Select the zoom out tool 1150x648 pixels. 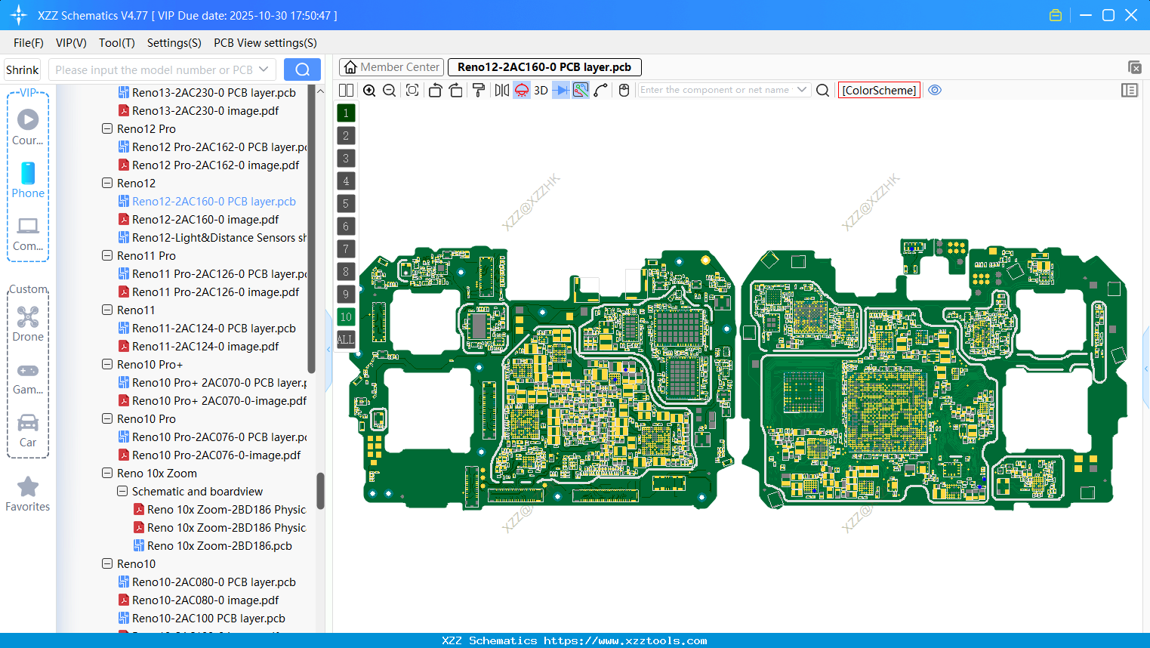(x=389, y=90)
